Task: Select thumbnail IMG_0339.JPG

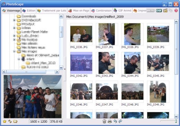Action: [158, 34]
